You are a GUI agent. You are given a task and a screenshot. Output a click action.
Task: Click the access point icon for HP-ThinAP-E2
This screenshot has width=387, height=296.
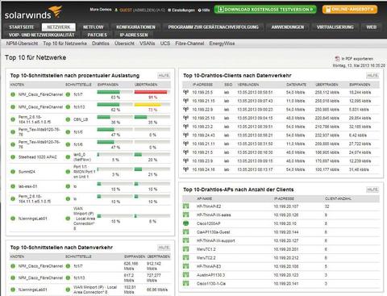[185, 206]
